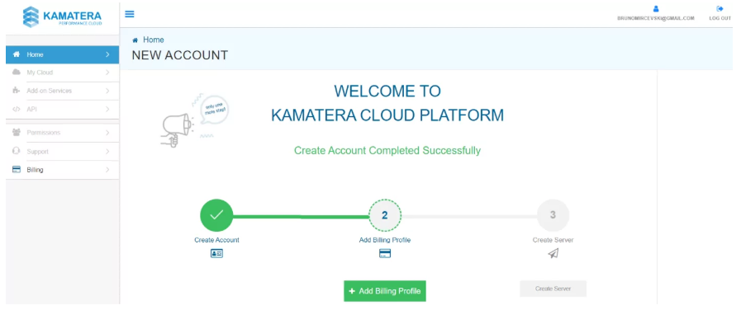Screen dimensions: 741x310
Task: Expand the Permissions chevron
Action: click(107, 133)
